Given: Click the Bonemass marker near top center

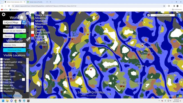Looking at the screenshot, I should click(72, 39).
